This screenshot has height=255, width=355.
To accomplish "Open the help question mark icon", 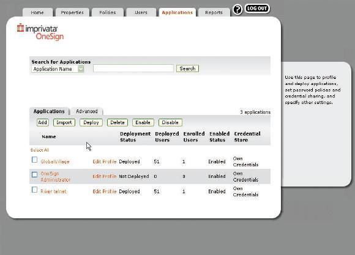I will pyautogui.click(x=237, y=10).
